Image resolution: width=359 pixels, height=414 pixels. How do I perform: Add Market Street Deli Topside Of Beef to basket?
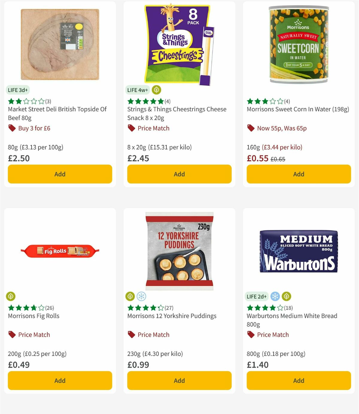tap(60, 174)
